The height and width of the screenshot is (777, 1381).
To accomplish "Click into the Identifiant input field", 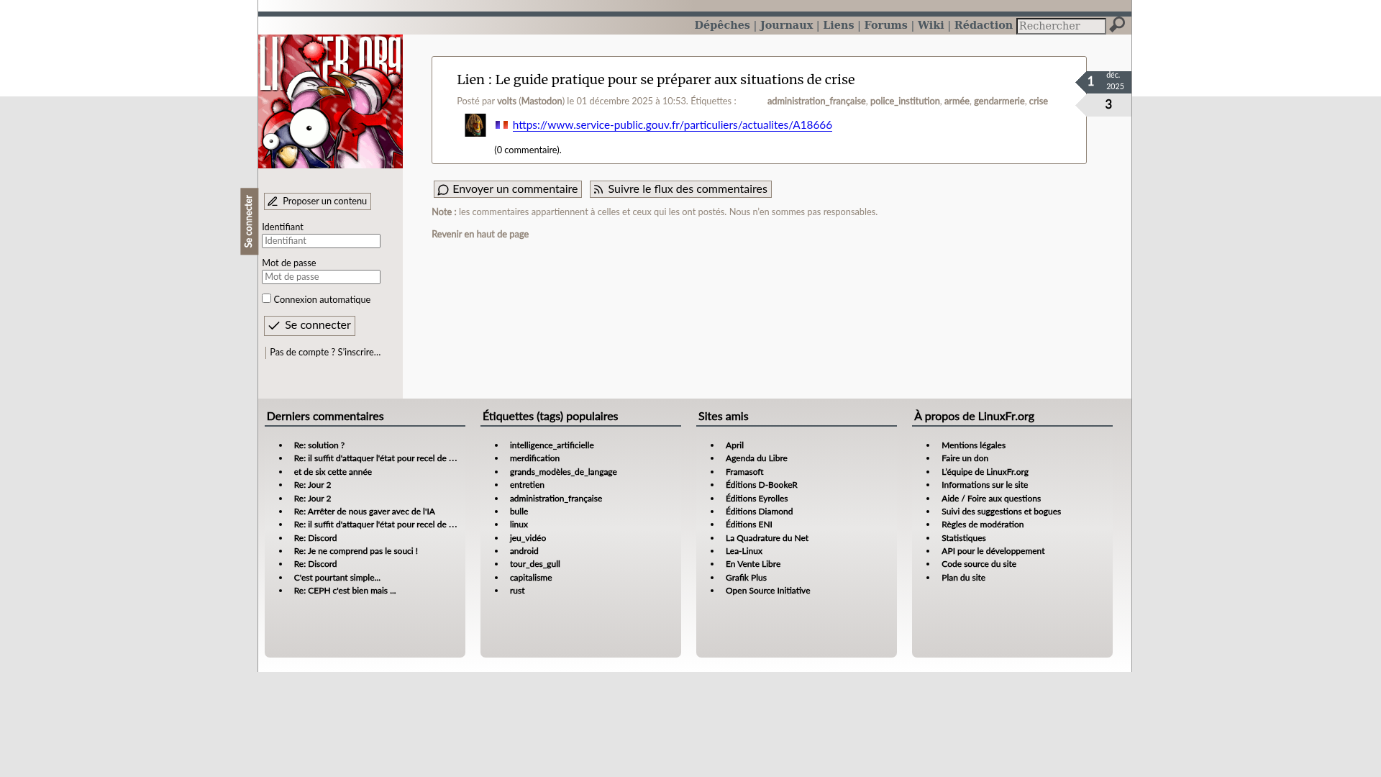I will [x=321, y=241].
